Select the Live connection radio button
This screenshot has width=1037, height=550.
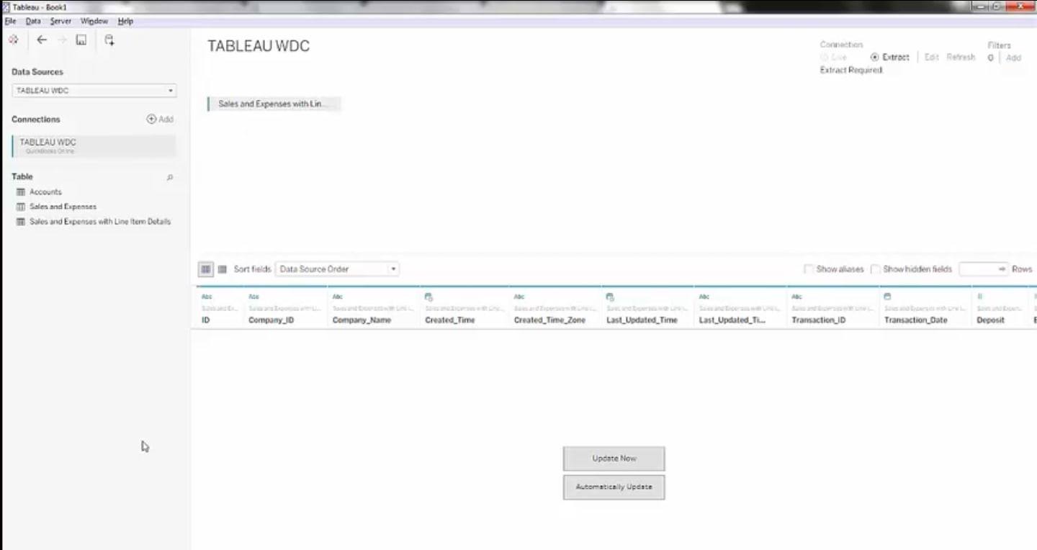pos(824,57)
